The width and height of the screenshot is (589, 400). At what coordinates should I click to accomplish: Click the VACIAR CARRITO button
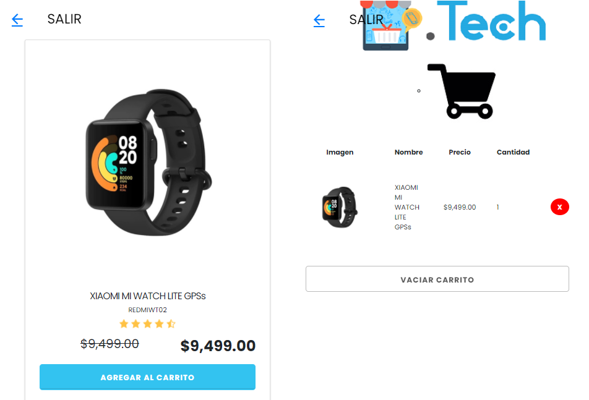437,279
